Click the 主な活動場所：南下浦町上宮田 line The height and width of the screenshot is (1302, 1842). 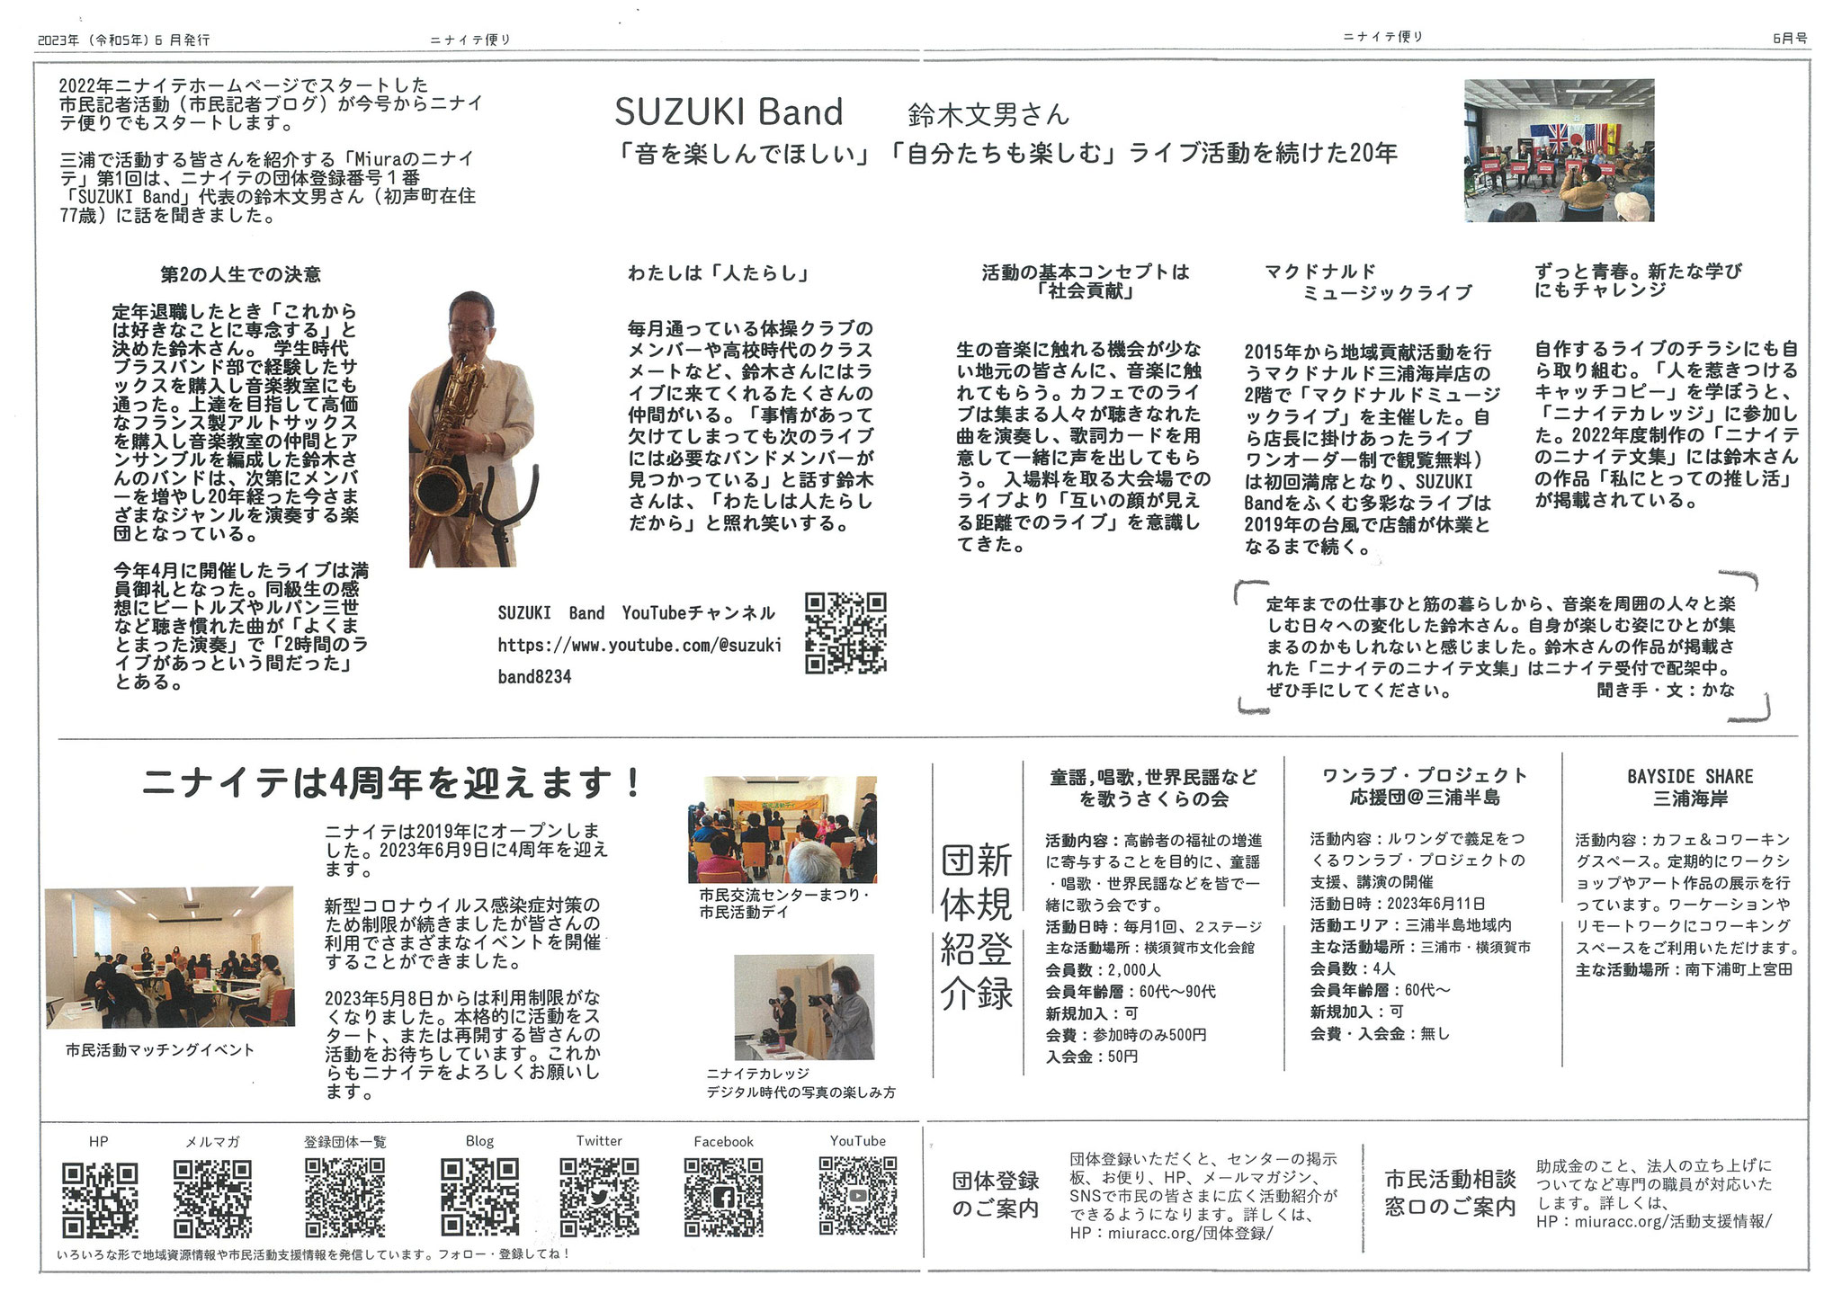pos(1684,969)
